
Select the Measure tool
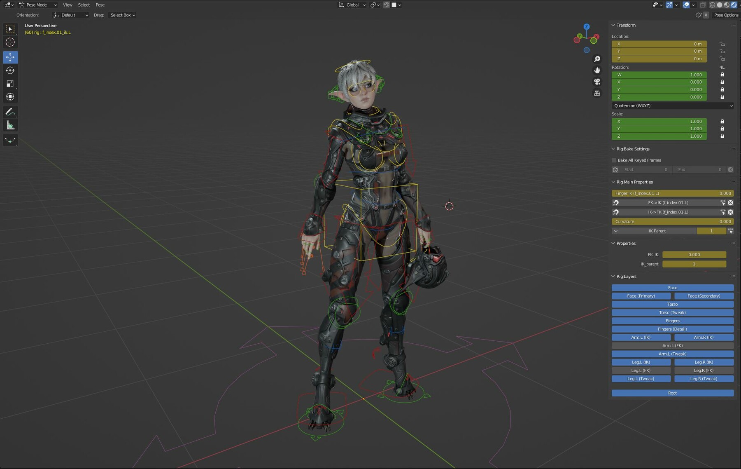coord(10,124)
